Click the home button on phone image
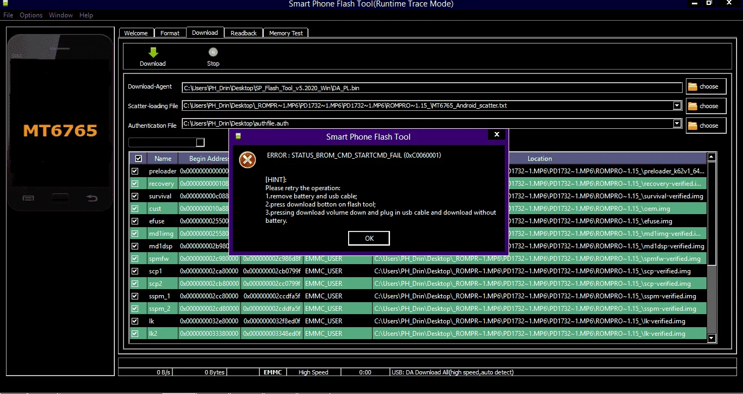743x394 pixels. point(60,197)
